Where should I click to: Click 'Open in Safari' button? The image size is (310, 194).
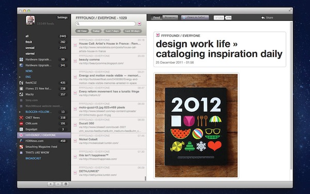coord(195,18)
